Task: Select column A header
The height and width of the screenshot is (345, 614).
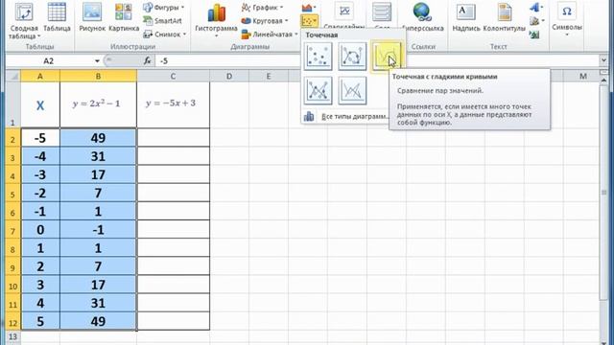Action: pyautogui.click(x=40, y=76)
